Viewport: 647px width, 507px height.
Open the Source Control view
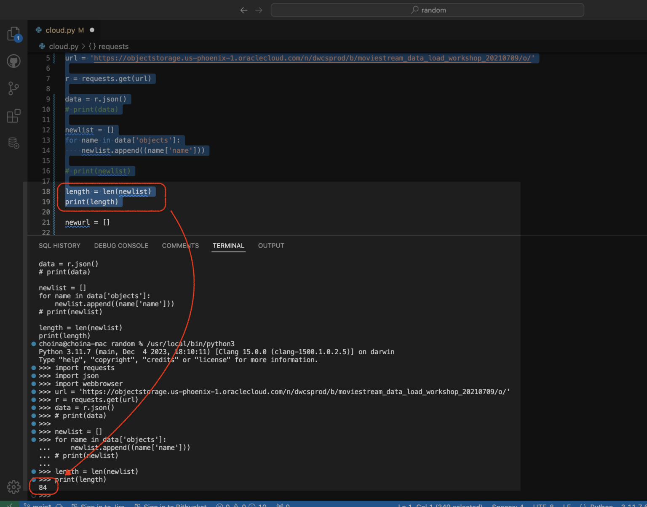(x=13, y=88)
